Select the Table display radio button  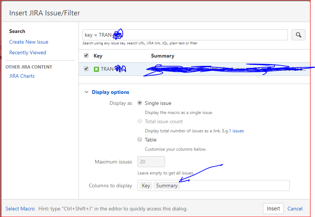(x=140, y=139)
